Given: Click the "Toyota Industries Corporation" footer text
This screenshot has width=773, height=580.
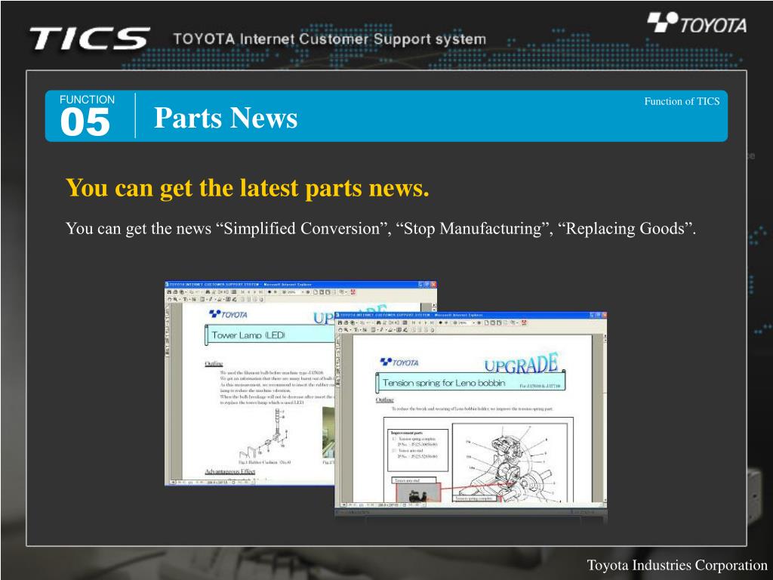Looking at the screenshot, I should (x=677, y=565).
